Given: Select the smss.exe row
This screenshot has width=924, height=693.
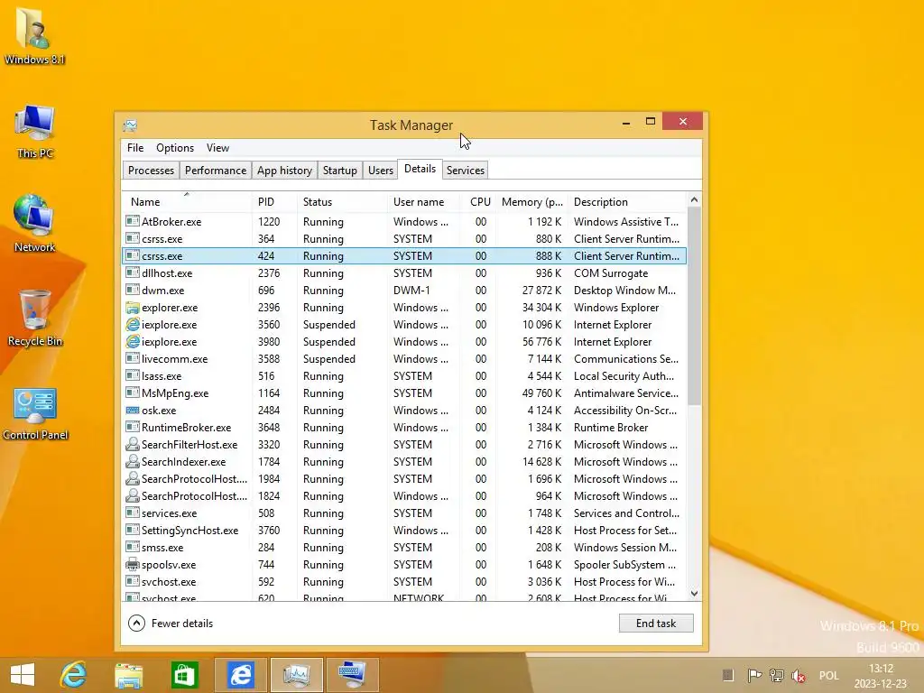Looking at the screenshot, I should tap(404, 548).
